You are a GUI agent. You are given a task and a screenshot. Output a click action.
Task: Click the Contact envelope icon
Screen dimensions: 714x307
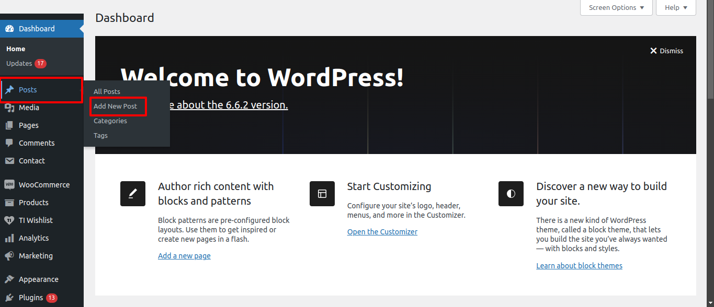[9, 161]
